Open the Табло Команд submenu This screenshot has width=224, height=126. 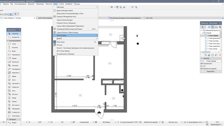pyautogui.click(x=76, y=35)
